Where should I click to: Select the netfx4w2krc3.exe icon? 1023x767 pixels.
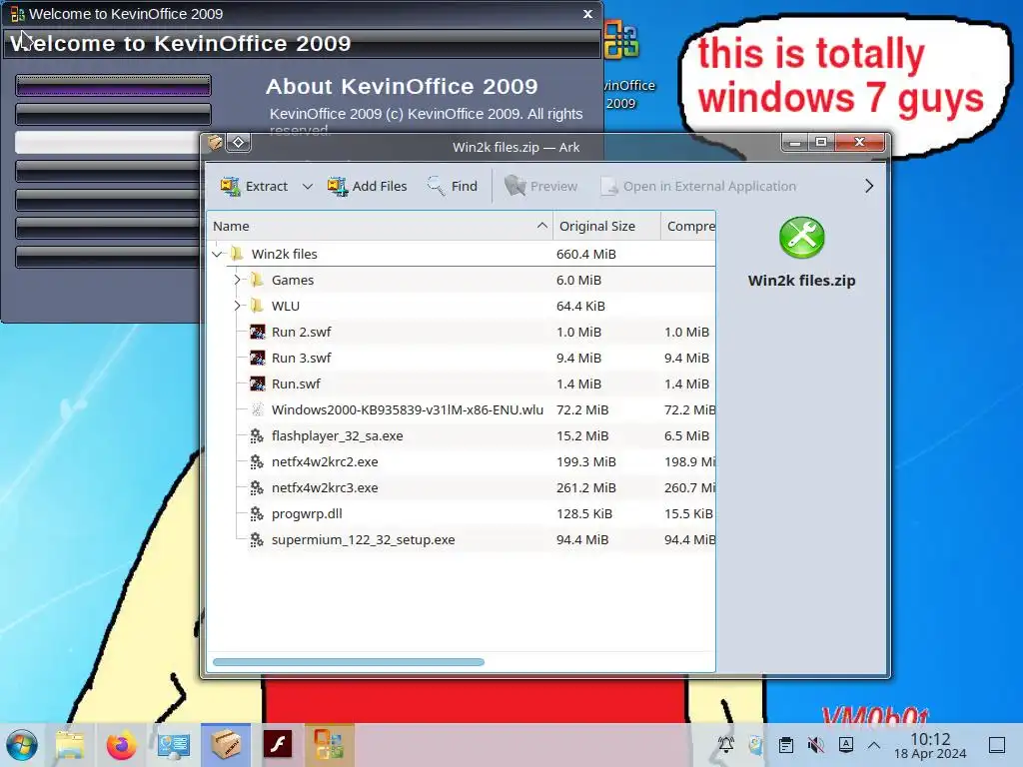tap(257, 487)
